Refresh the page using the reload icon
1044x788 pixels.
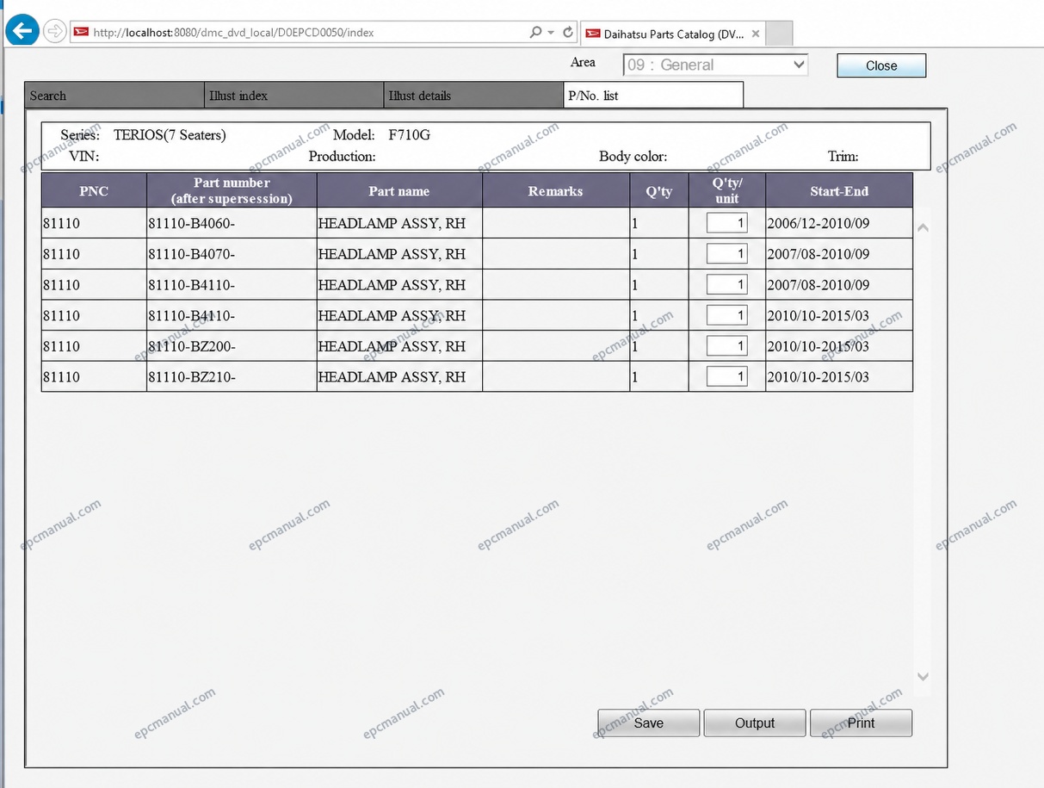[568, 32]
